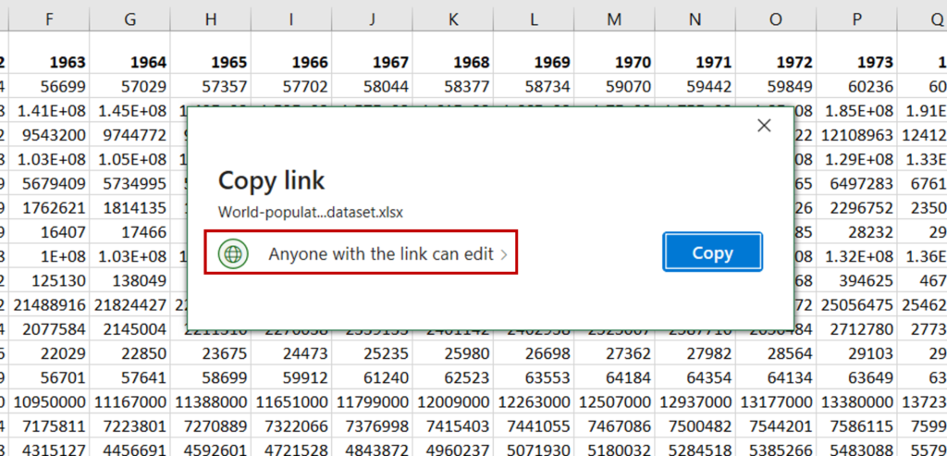Select column H header
This screenshot has width=947, height=456.
(x=211, y=20)
